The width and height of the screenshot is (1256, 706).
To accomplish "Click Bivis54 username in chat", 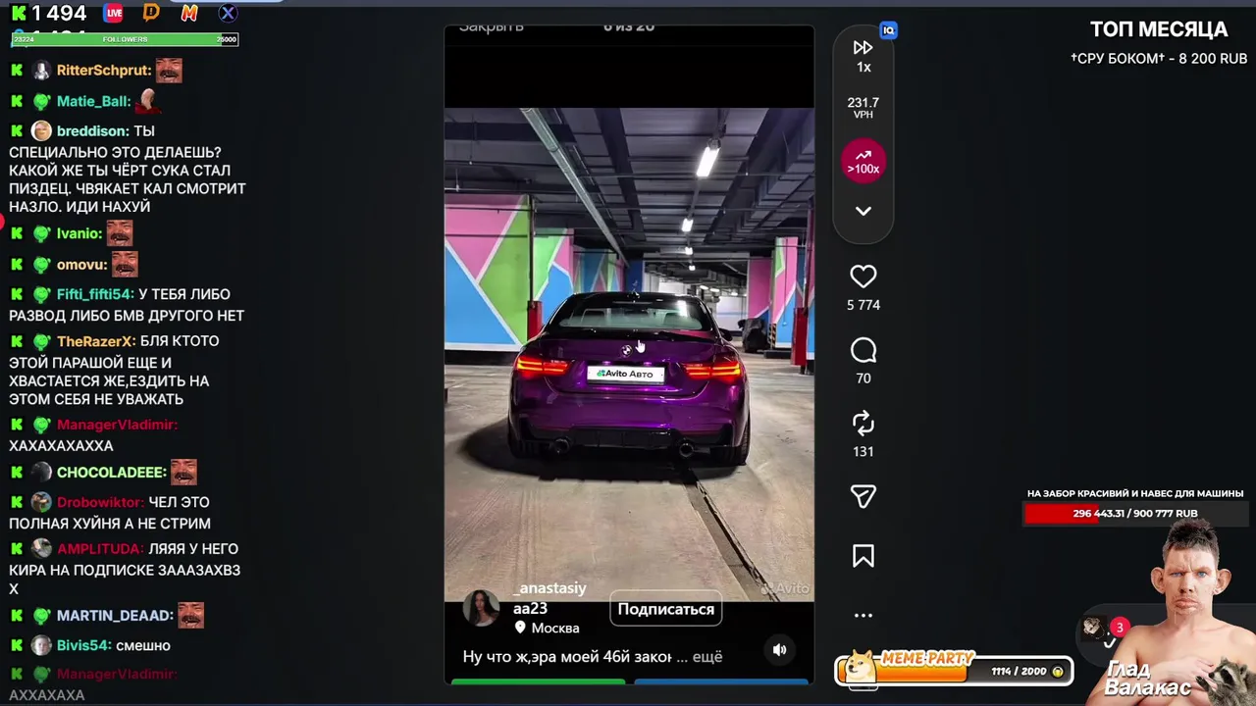I will 83,645.
